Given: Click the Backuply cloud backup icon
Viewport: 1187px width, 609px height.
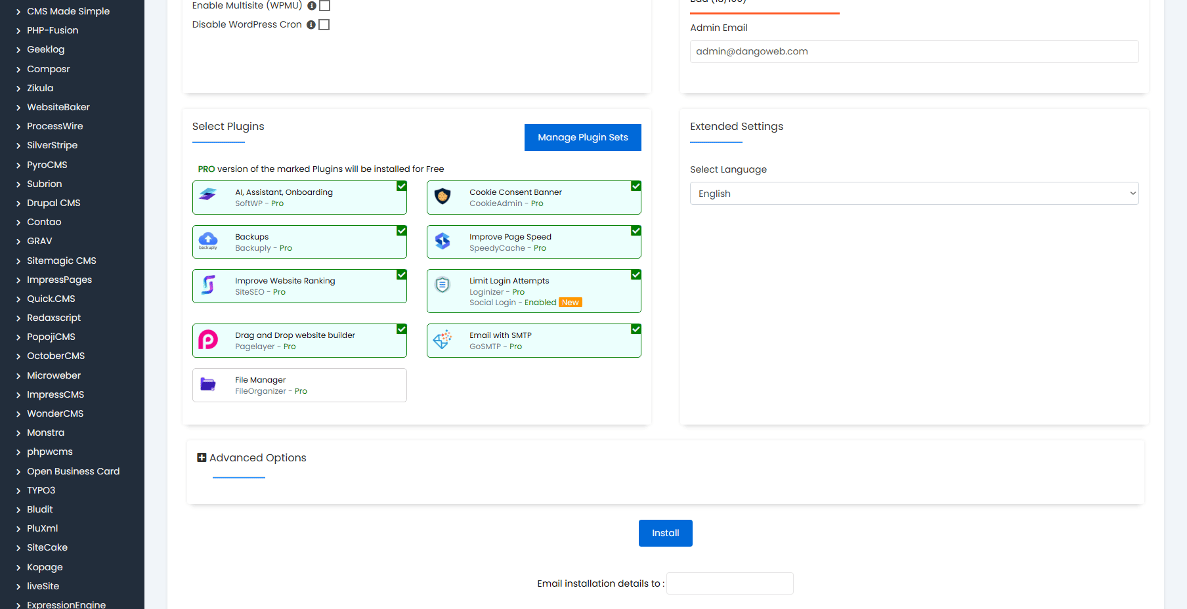Looking at the screenshot, I should tap(208, 241).
